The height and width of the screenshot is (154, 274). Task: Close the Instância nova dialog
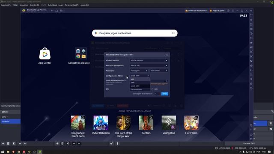(x=167, y=55)
